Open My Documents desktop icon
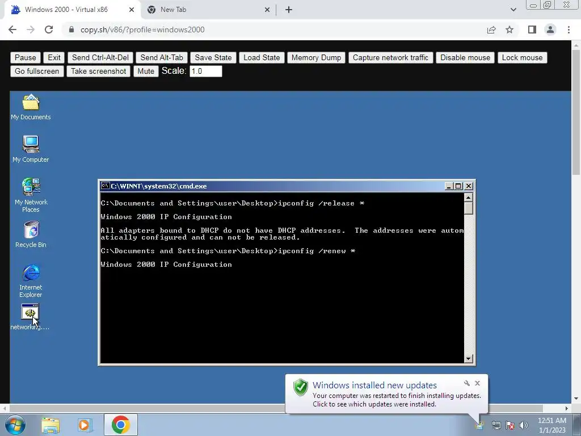This screenshot has width=581, height=436. click(x=31, y=107)
